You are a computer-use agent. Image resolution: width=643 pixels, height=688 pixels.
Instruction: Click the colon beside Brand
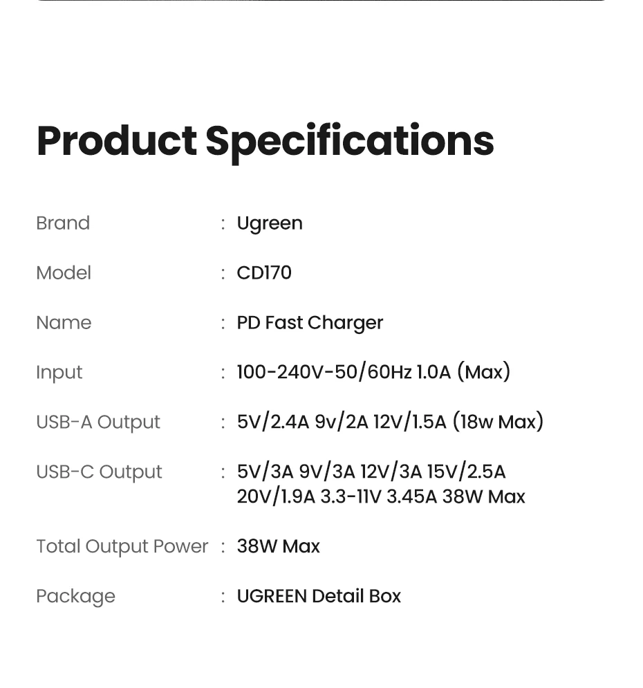[223, 224]
